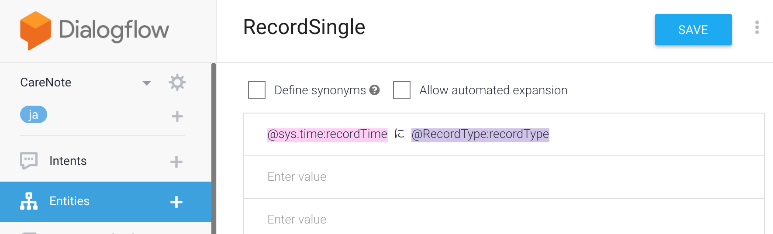Show help for Define synonyms
The image size is (773, 234).
point(374,90)
